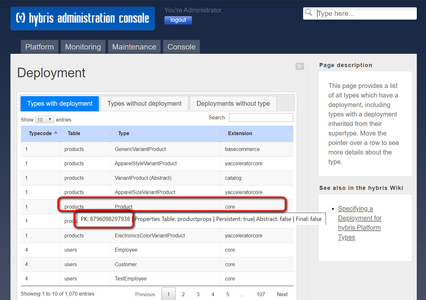Viewport: 426px width, 300px height.
Task: Collapse the sidebar with the arrow button
Action: [x=300, y=66]
